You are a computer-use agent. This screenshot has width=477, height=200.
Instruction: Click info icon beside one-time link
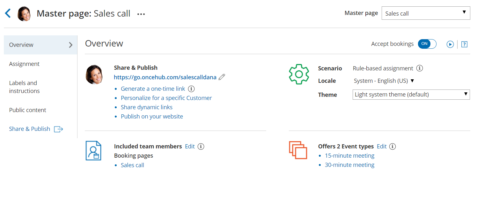point(191,89)
